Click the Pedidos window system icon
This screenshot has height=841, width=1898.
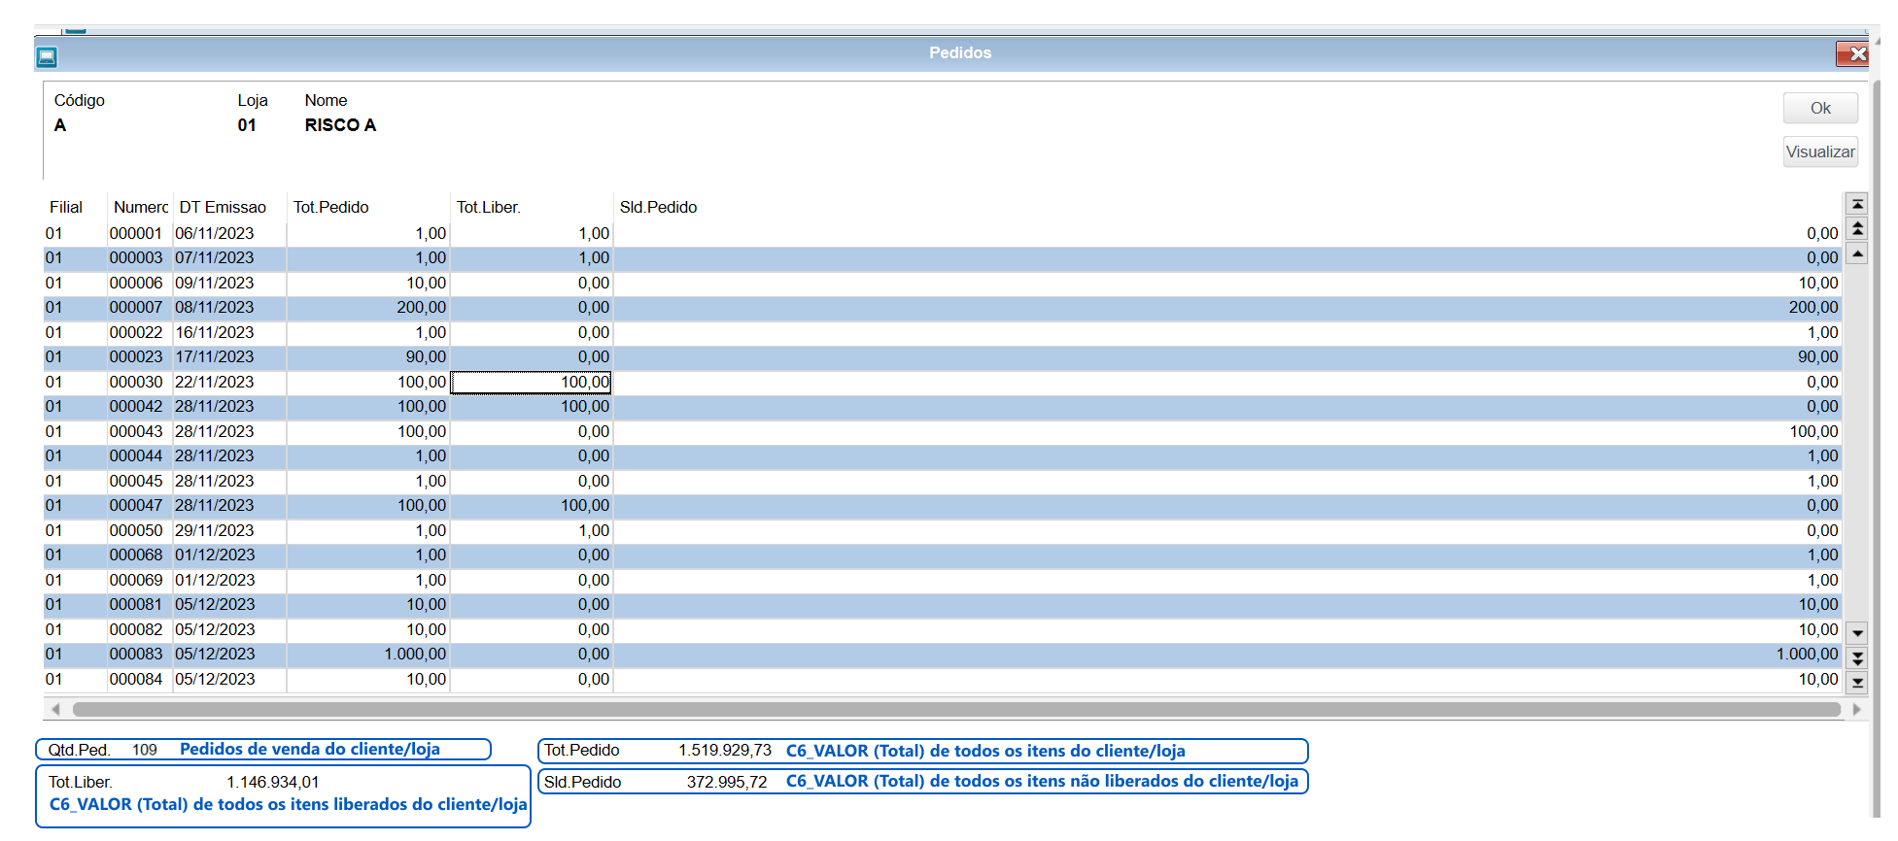click(x=47, y=56)
